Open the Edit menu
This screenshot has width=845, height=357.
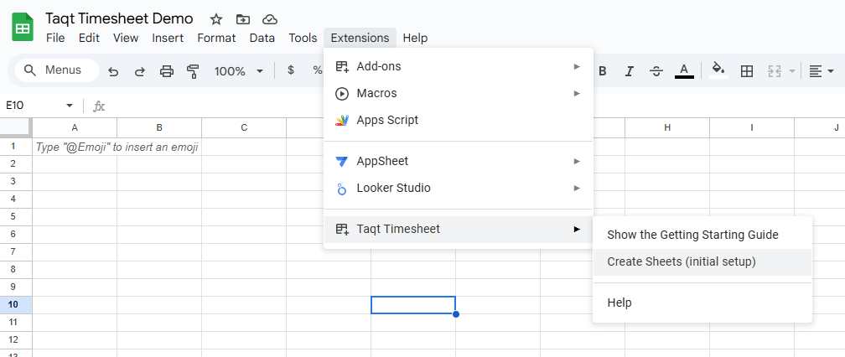click(x=89, y=38)
